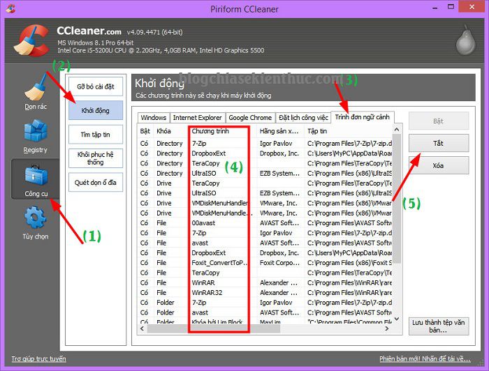Open Trợ giúp trực tuyến link
Image resolution: width=489 pixels, height=371 pixels.
click(38, 359)
